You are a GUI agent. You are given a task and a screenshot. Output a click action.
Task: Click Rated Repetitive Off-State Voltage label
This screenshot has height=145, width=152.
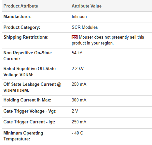pos(30,72)
